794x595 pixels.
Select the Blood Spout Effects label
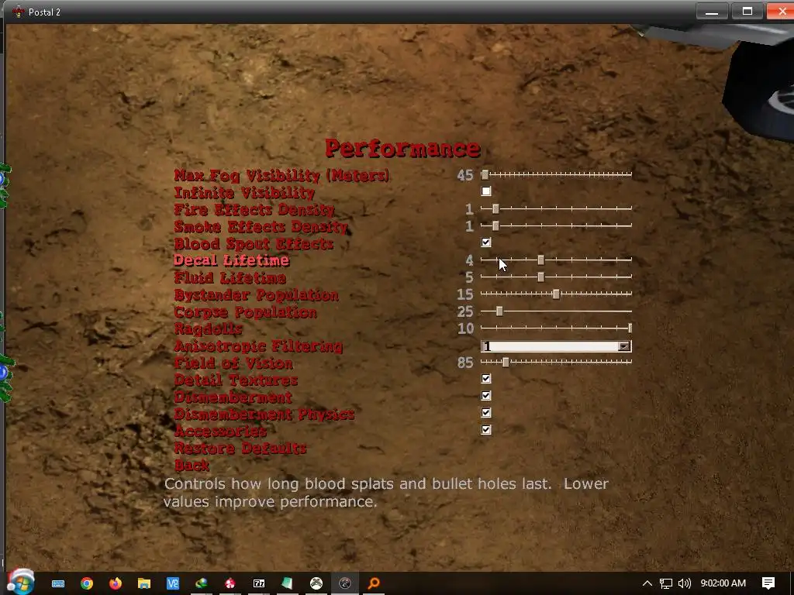pos(254,244)
